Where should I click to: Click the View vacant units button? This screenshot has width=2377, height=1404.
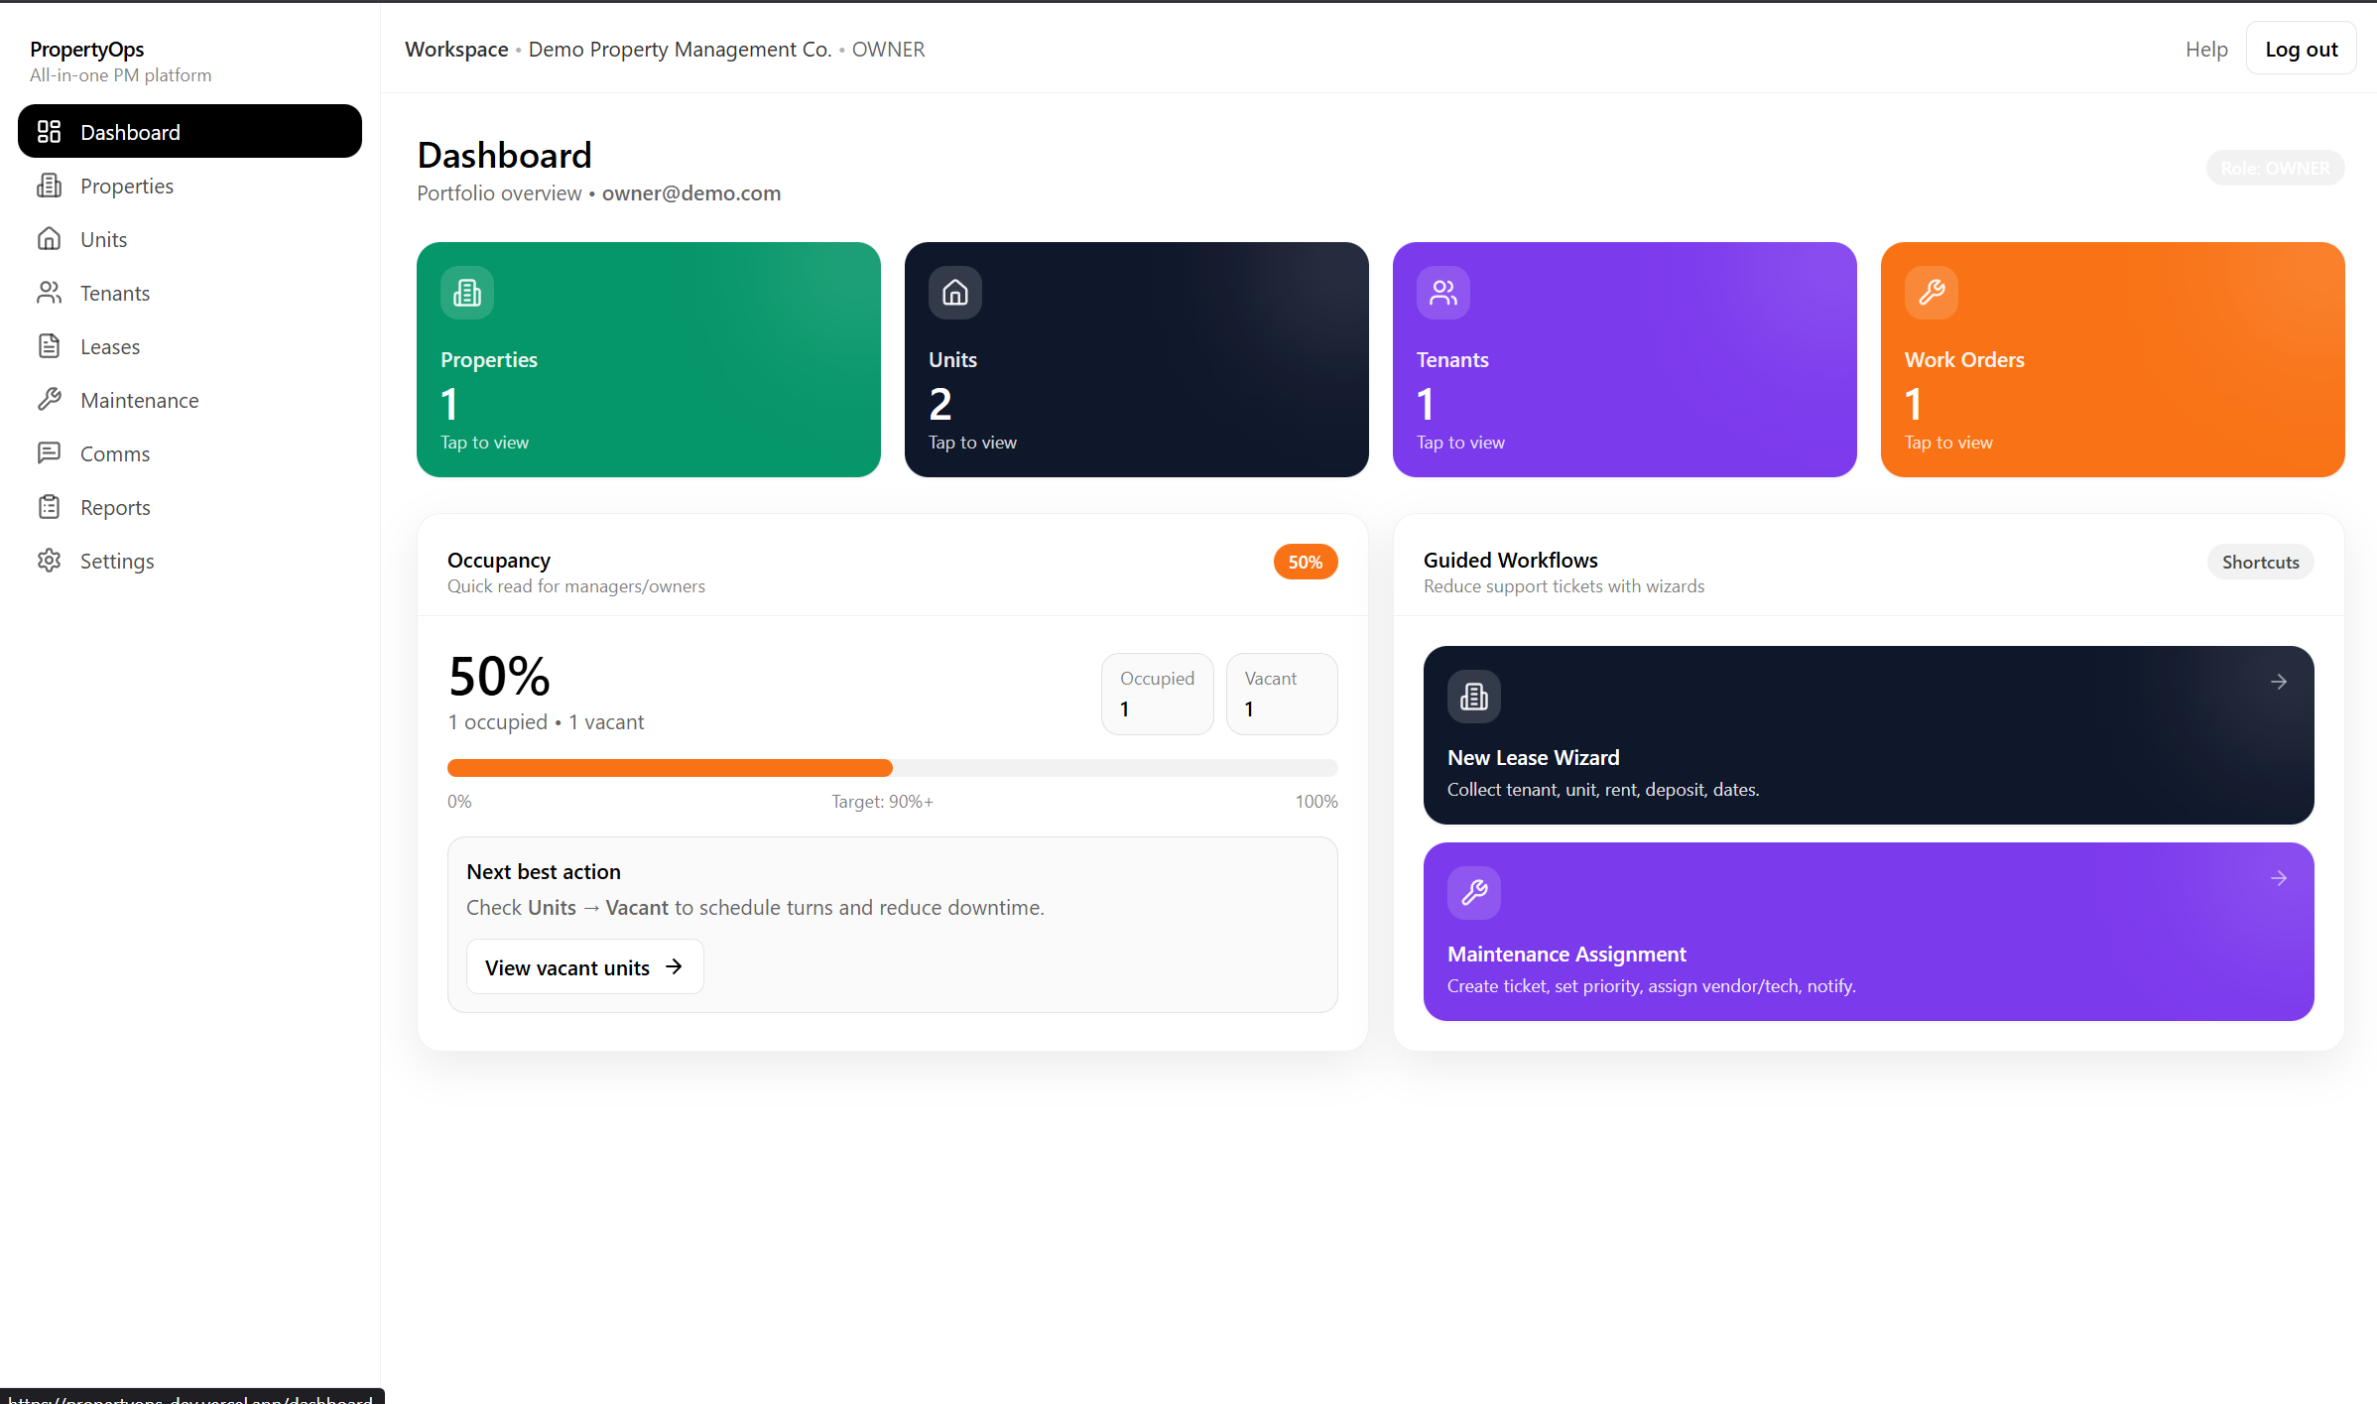pyautogui.click(x=584, y=967)
